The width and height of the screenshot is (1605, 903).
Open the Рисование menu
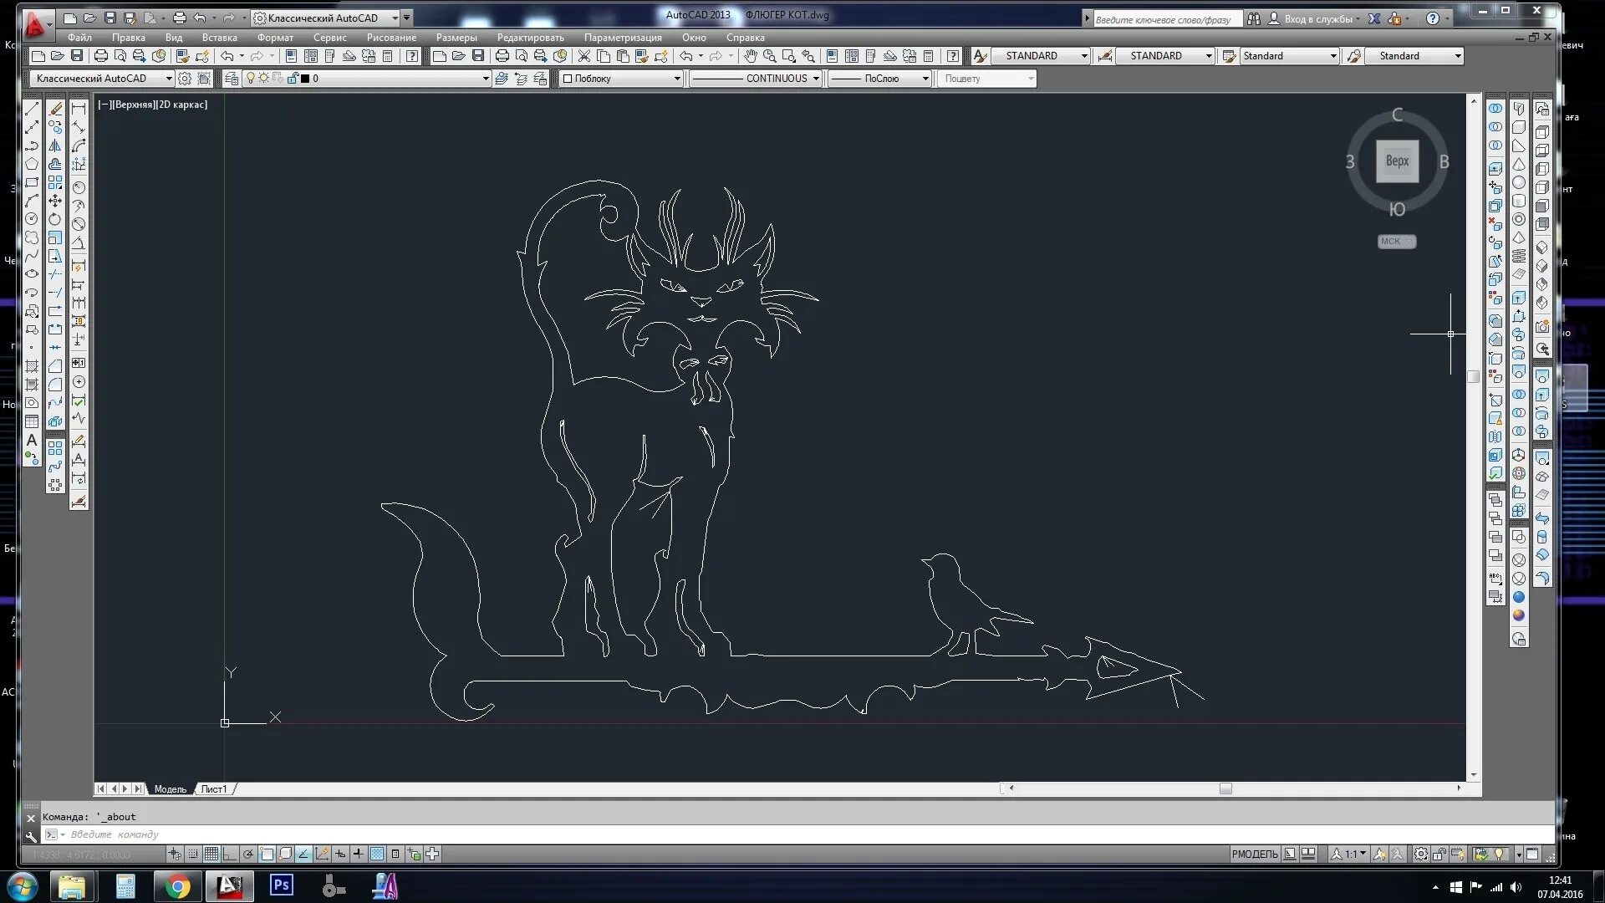coord(391,38)
